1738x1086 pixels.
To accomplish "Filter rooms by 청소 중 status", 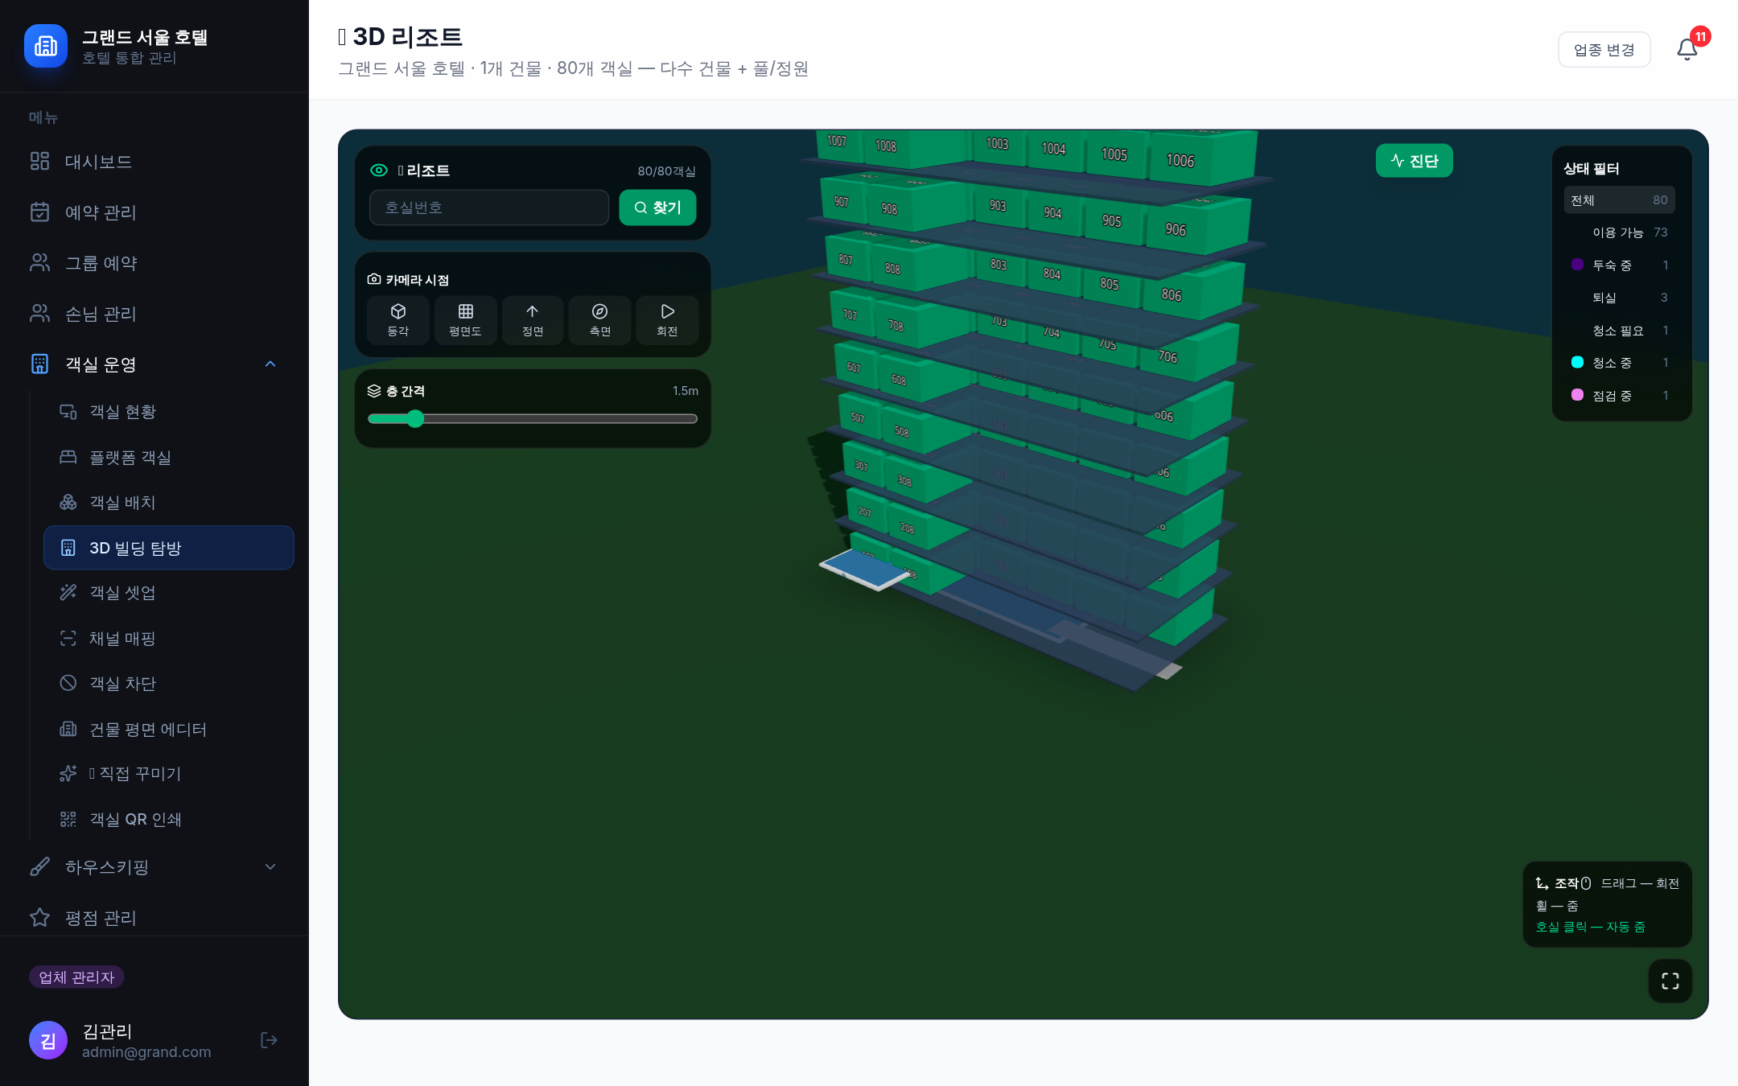I will tap(1619, 363).
